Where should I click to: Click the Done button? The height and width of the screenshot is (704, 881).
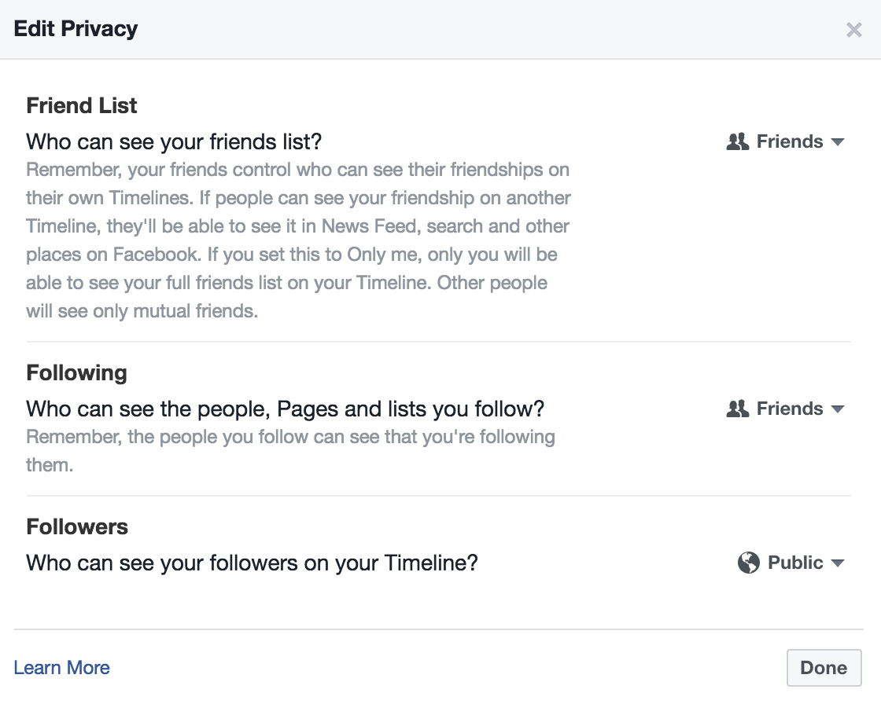click(824, 668)
